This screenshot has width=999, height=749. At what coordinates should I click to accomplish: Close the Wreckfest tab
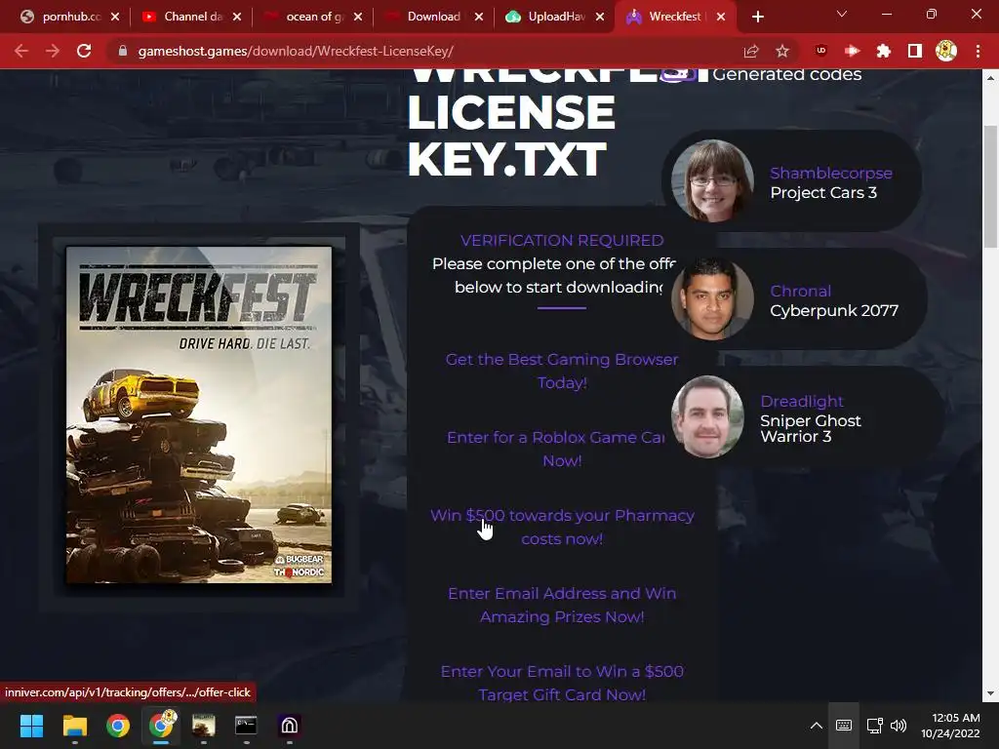pyautogui.click(x=721, y=18)
